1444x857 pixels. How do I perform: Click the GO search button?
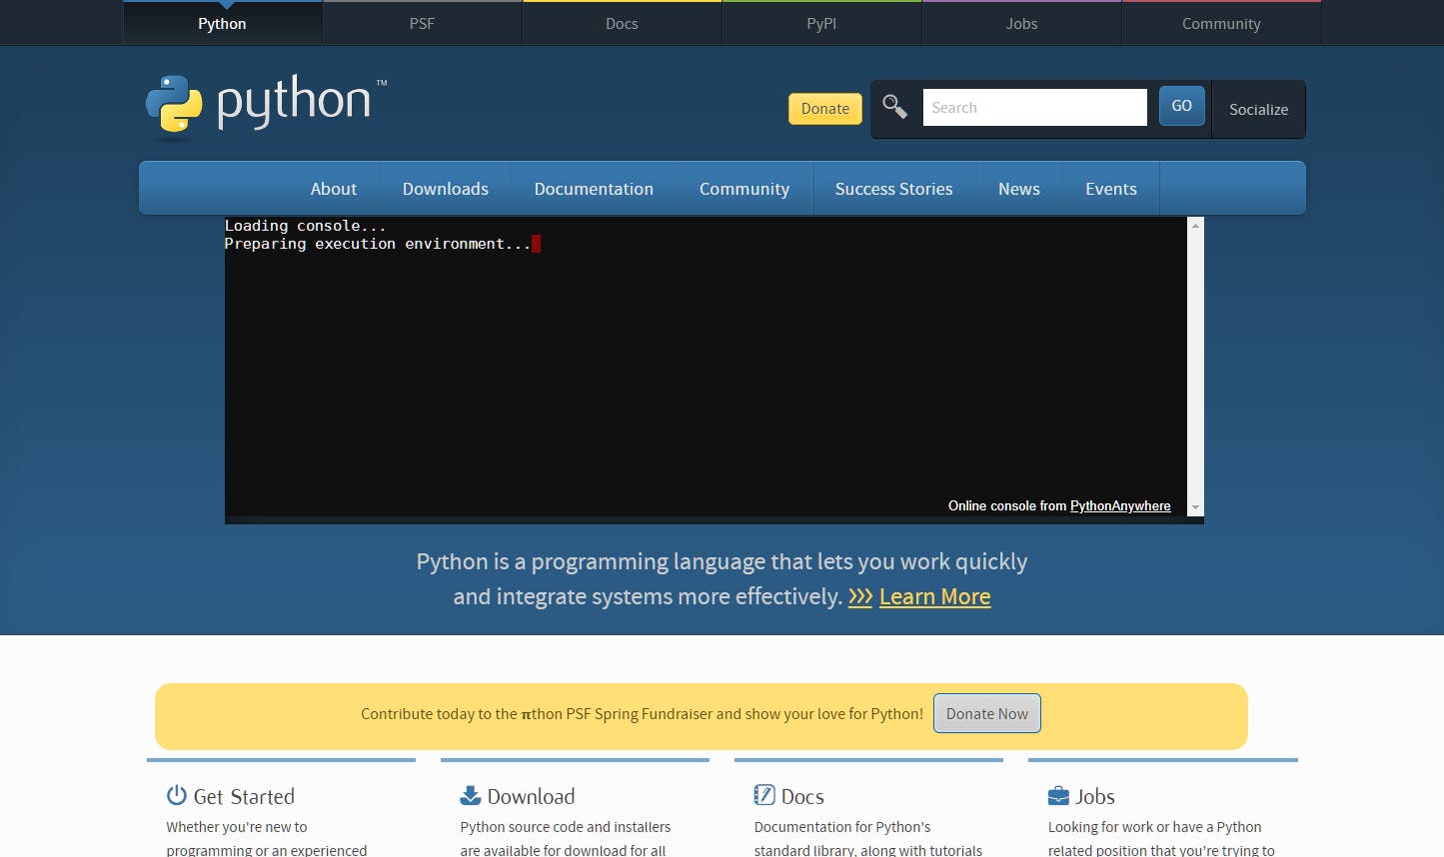click(1182, 106)
